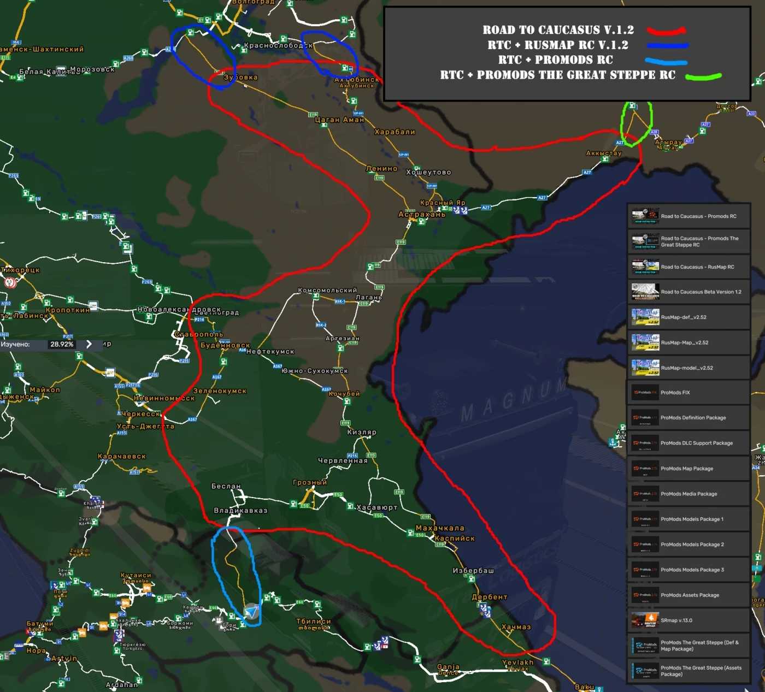765x692 pixels.
Task: Choose ProMods Definition Package in mod list
Action: point(688,418)
